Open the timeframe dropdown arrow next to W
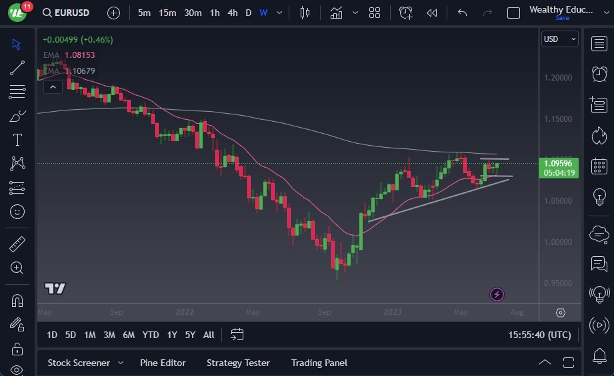 (x=279, y=13)
